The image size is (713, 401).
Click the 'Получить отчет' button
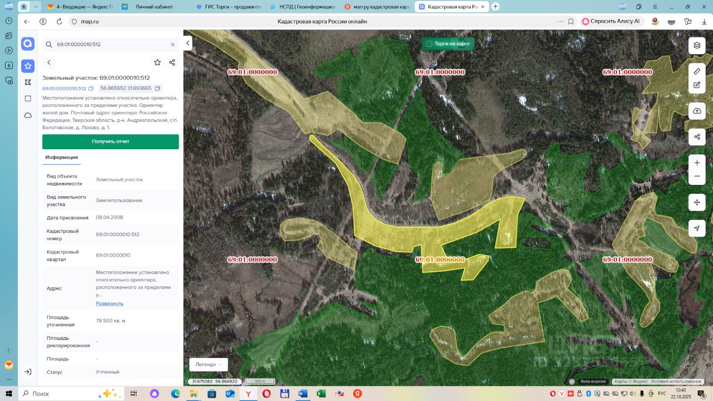[x=110, y=141]
